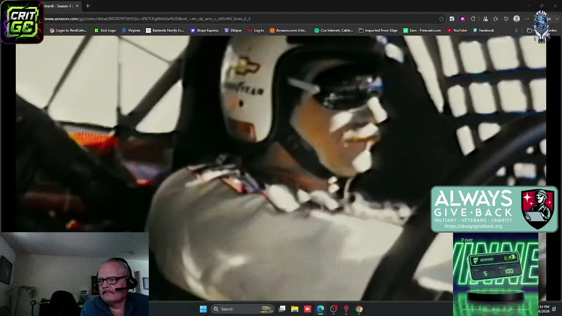
Task: Open the YouTube bookmark
Action: (x=457, y=30)
